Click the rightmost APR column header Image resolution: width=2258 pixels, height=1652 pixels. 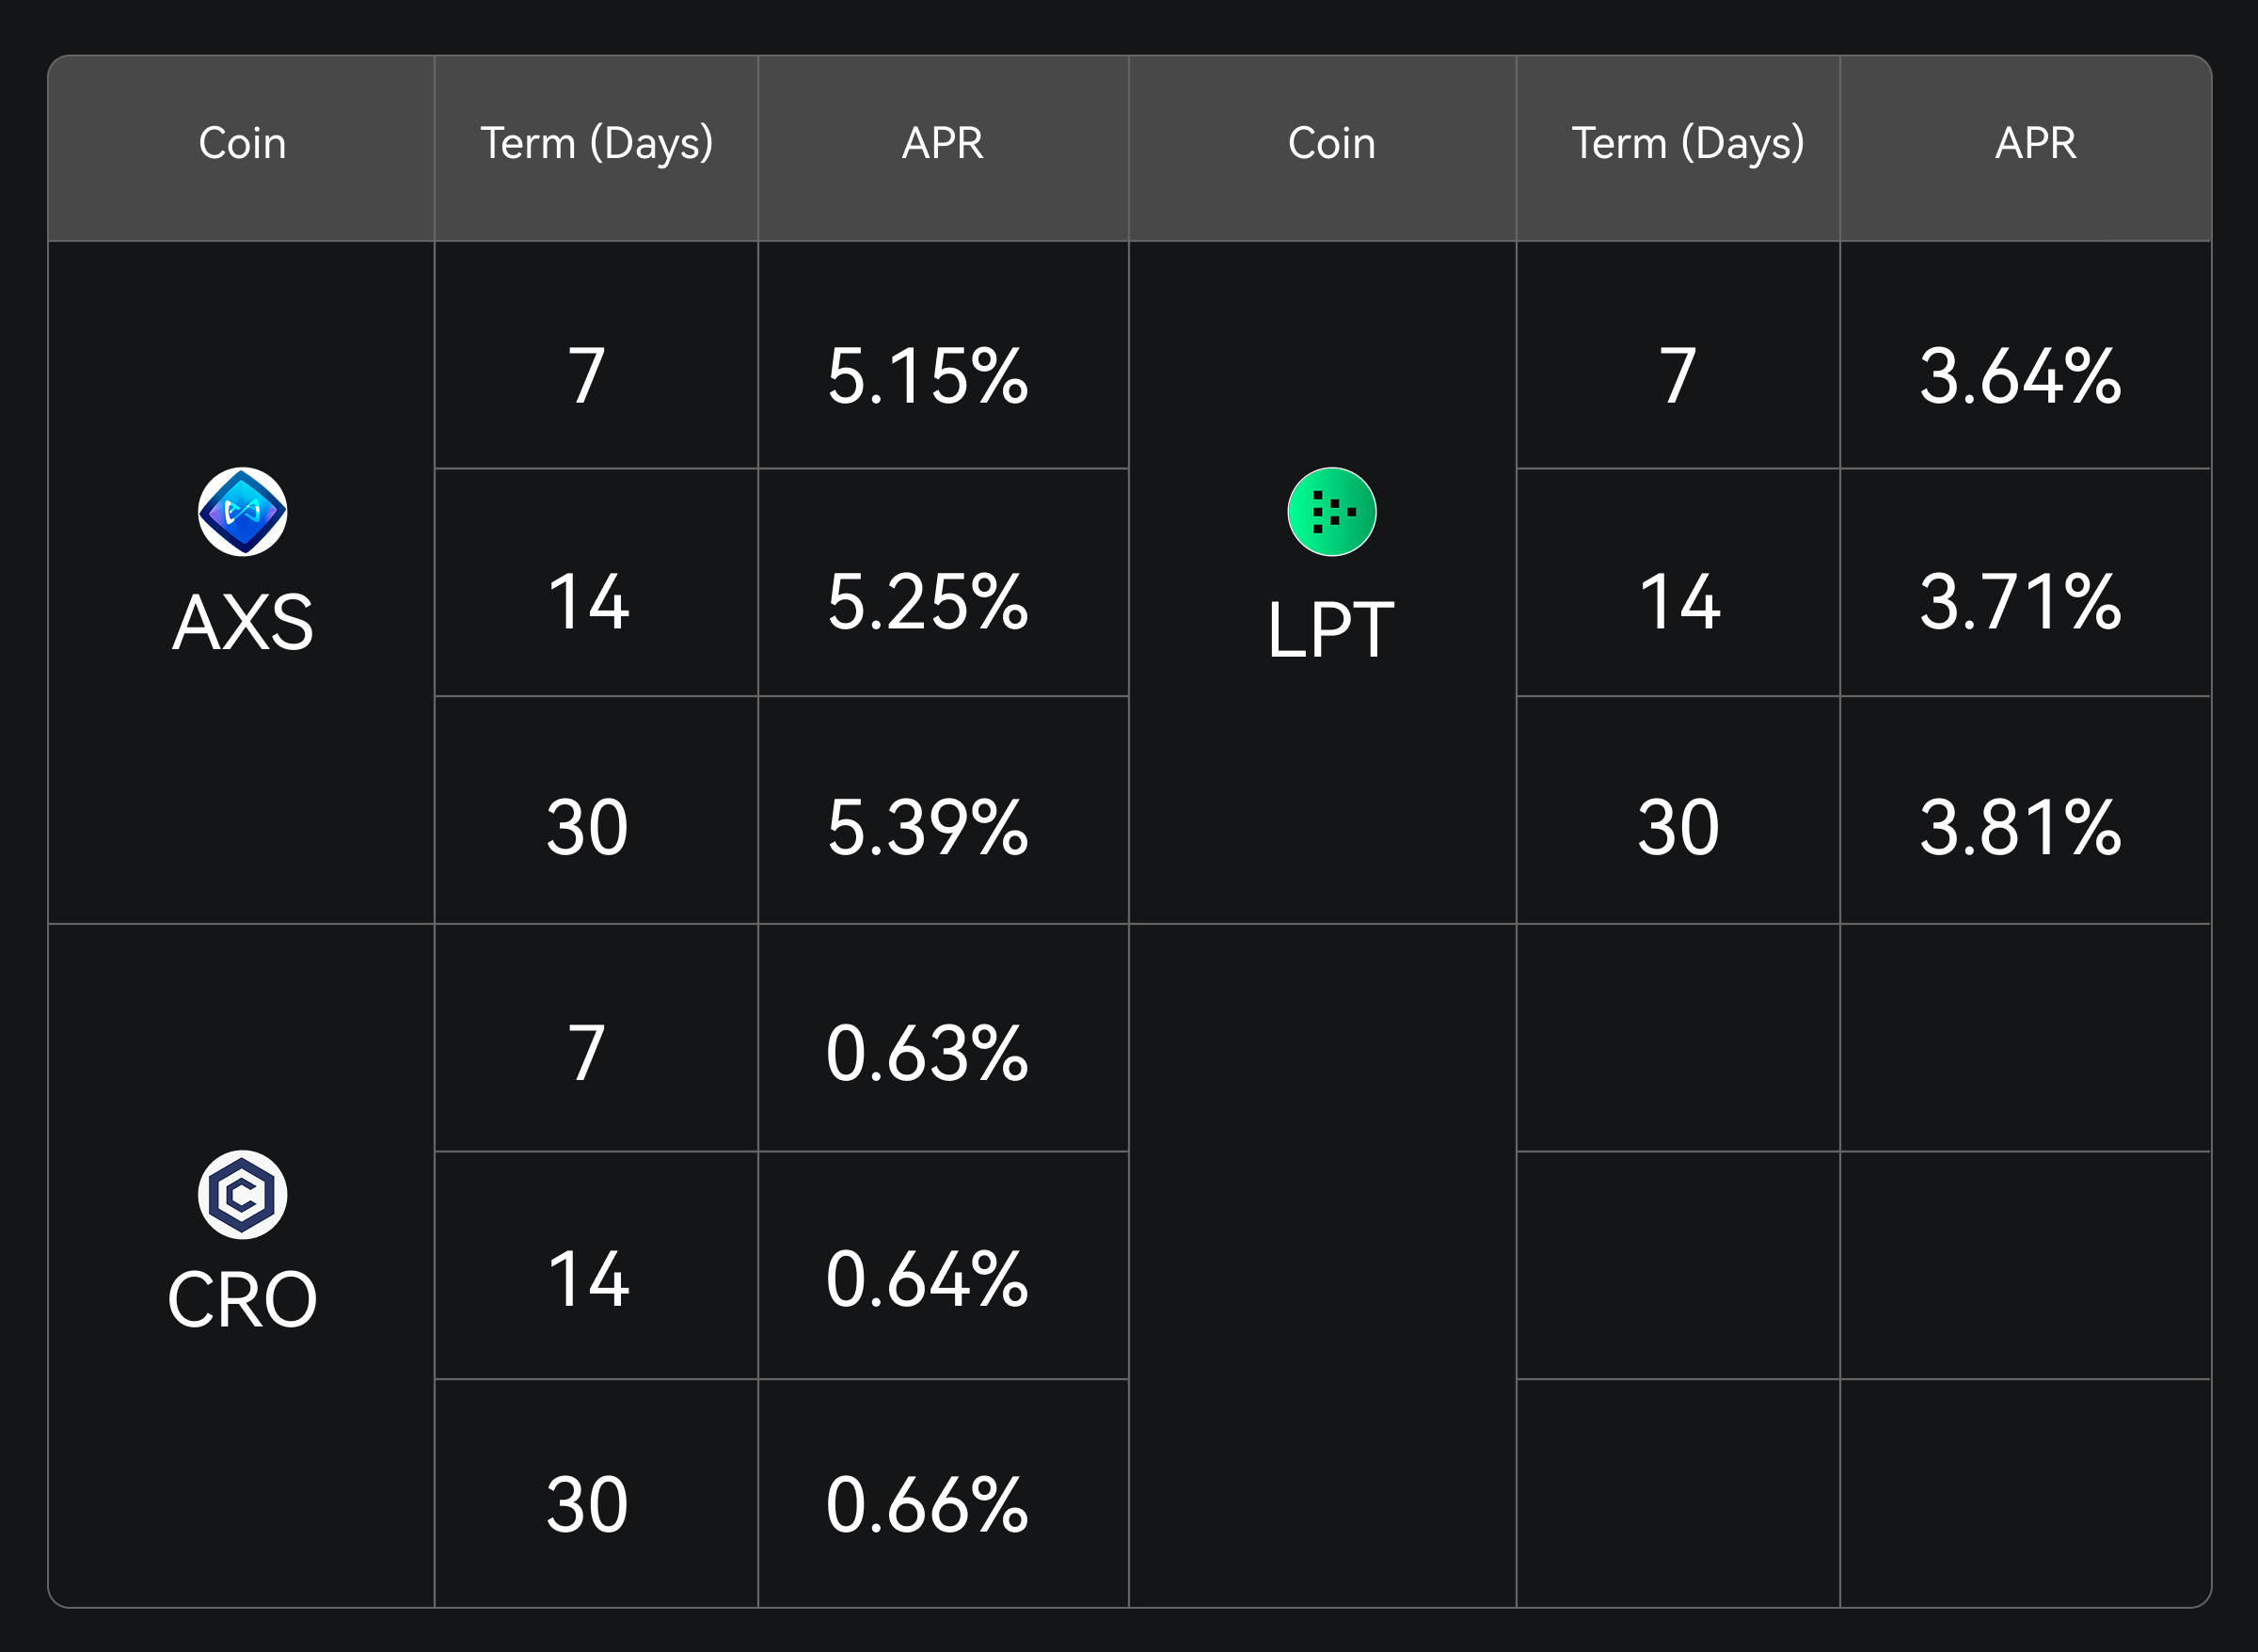(x=2035, y=143)
